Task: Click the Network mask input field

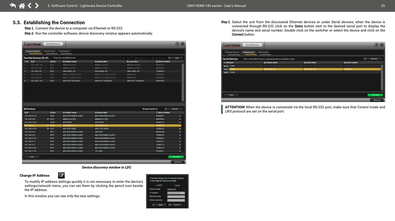Action: (x=176, y=197)
